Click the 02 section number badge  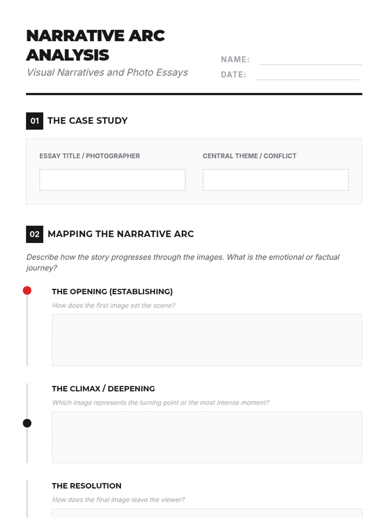pos(35,234)
